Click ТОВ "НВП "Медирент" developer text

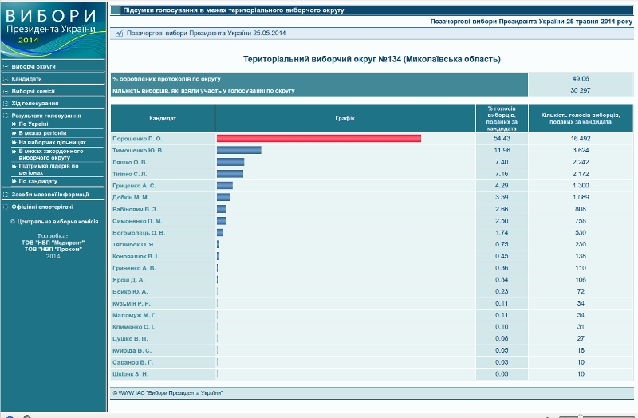coord(53,243)
